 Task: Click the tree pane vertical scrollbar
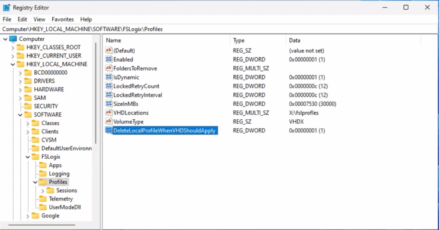point(96,92)
